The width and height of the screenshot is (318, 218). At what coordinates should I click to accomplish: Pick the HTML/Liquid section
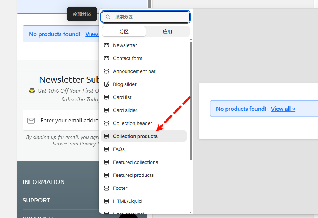(127, 201)
